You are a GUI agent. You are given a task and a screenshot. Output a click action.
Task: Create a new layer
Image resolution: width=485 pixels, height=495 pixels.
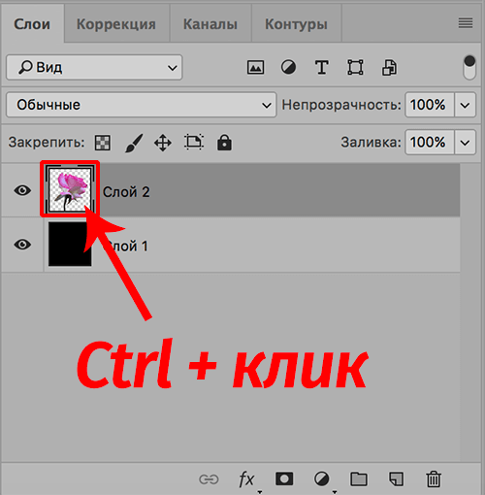pos(396,478)
